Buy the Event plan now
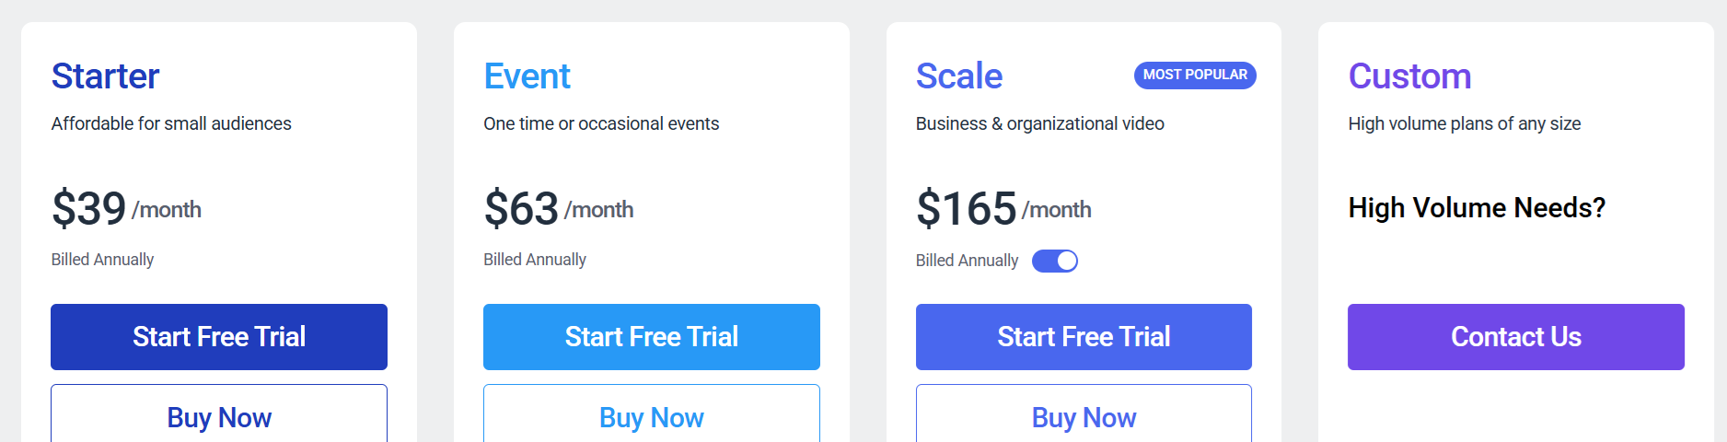The image size is (1727, 442). (x=652, y=417)
